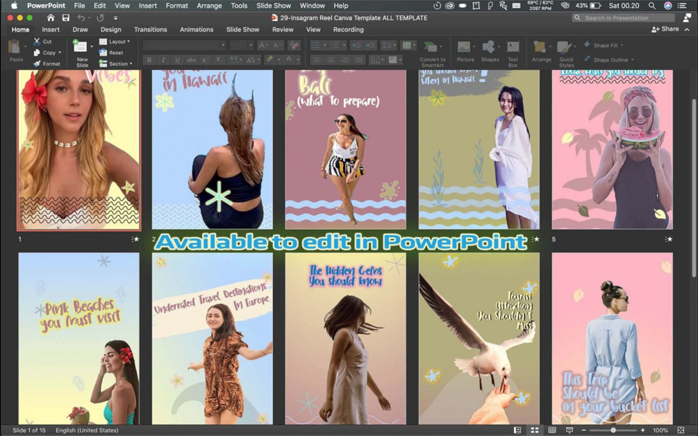Insert a Picture from ribbon
The height and width of the screenshot is (436, 698).
465,51
